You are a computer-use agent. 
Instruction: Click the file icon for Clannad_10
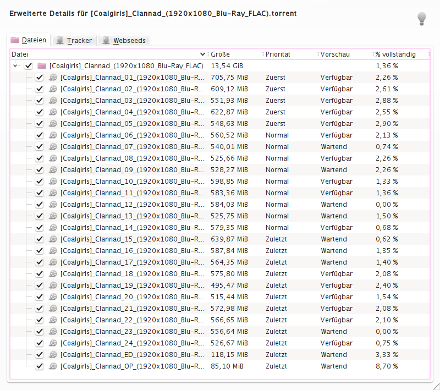[53, 182]
